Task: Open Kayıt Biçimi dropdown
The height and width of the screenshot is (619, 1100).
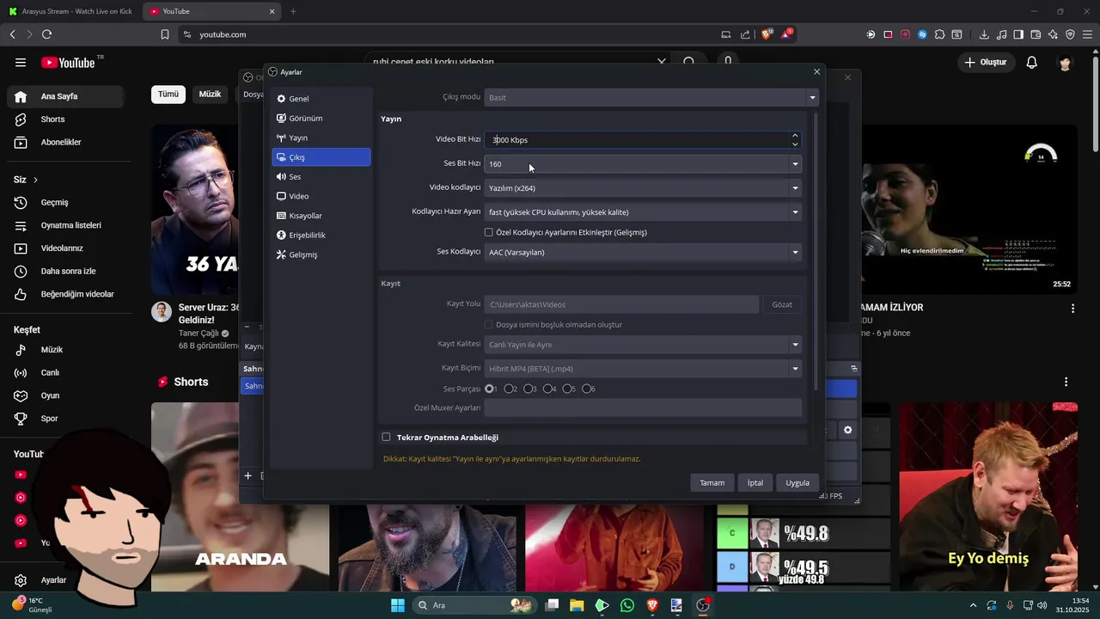Action: [643, 369]
